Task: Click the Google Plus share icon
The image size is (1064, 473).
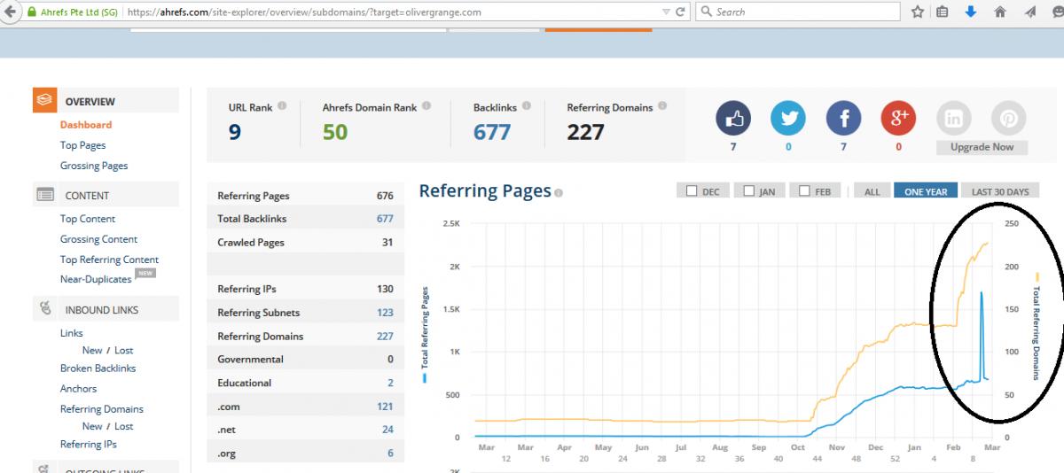Action: pos(898,119)
